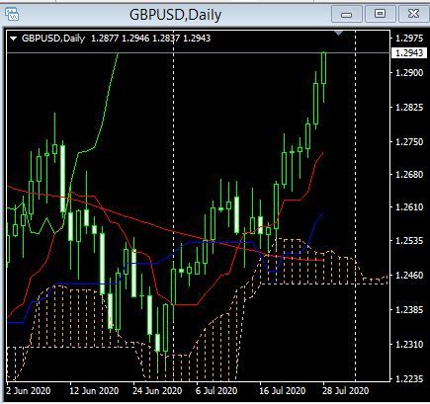Click the GBPUSD,Daily OHLC text header
Viewport: 430px width, 404px height.
[116, 39]
